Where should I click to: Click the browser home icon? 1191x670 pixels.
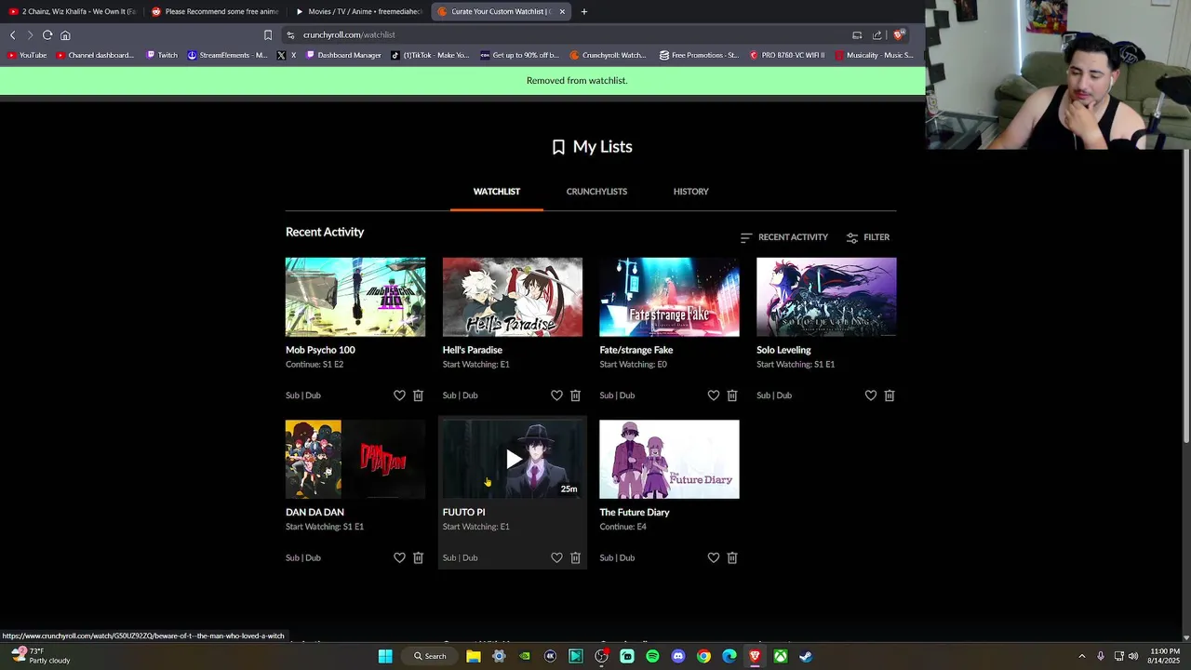(65, 35)
